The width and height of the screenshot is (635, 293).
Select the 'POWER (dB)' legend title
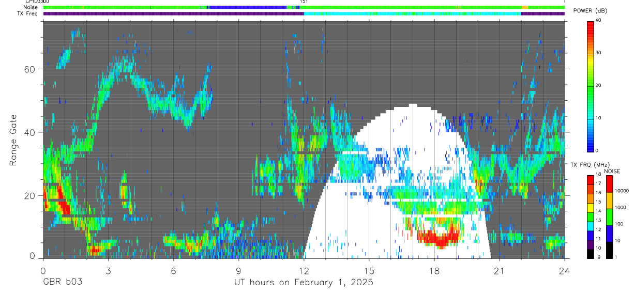(x=591, y=11)
